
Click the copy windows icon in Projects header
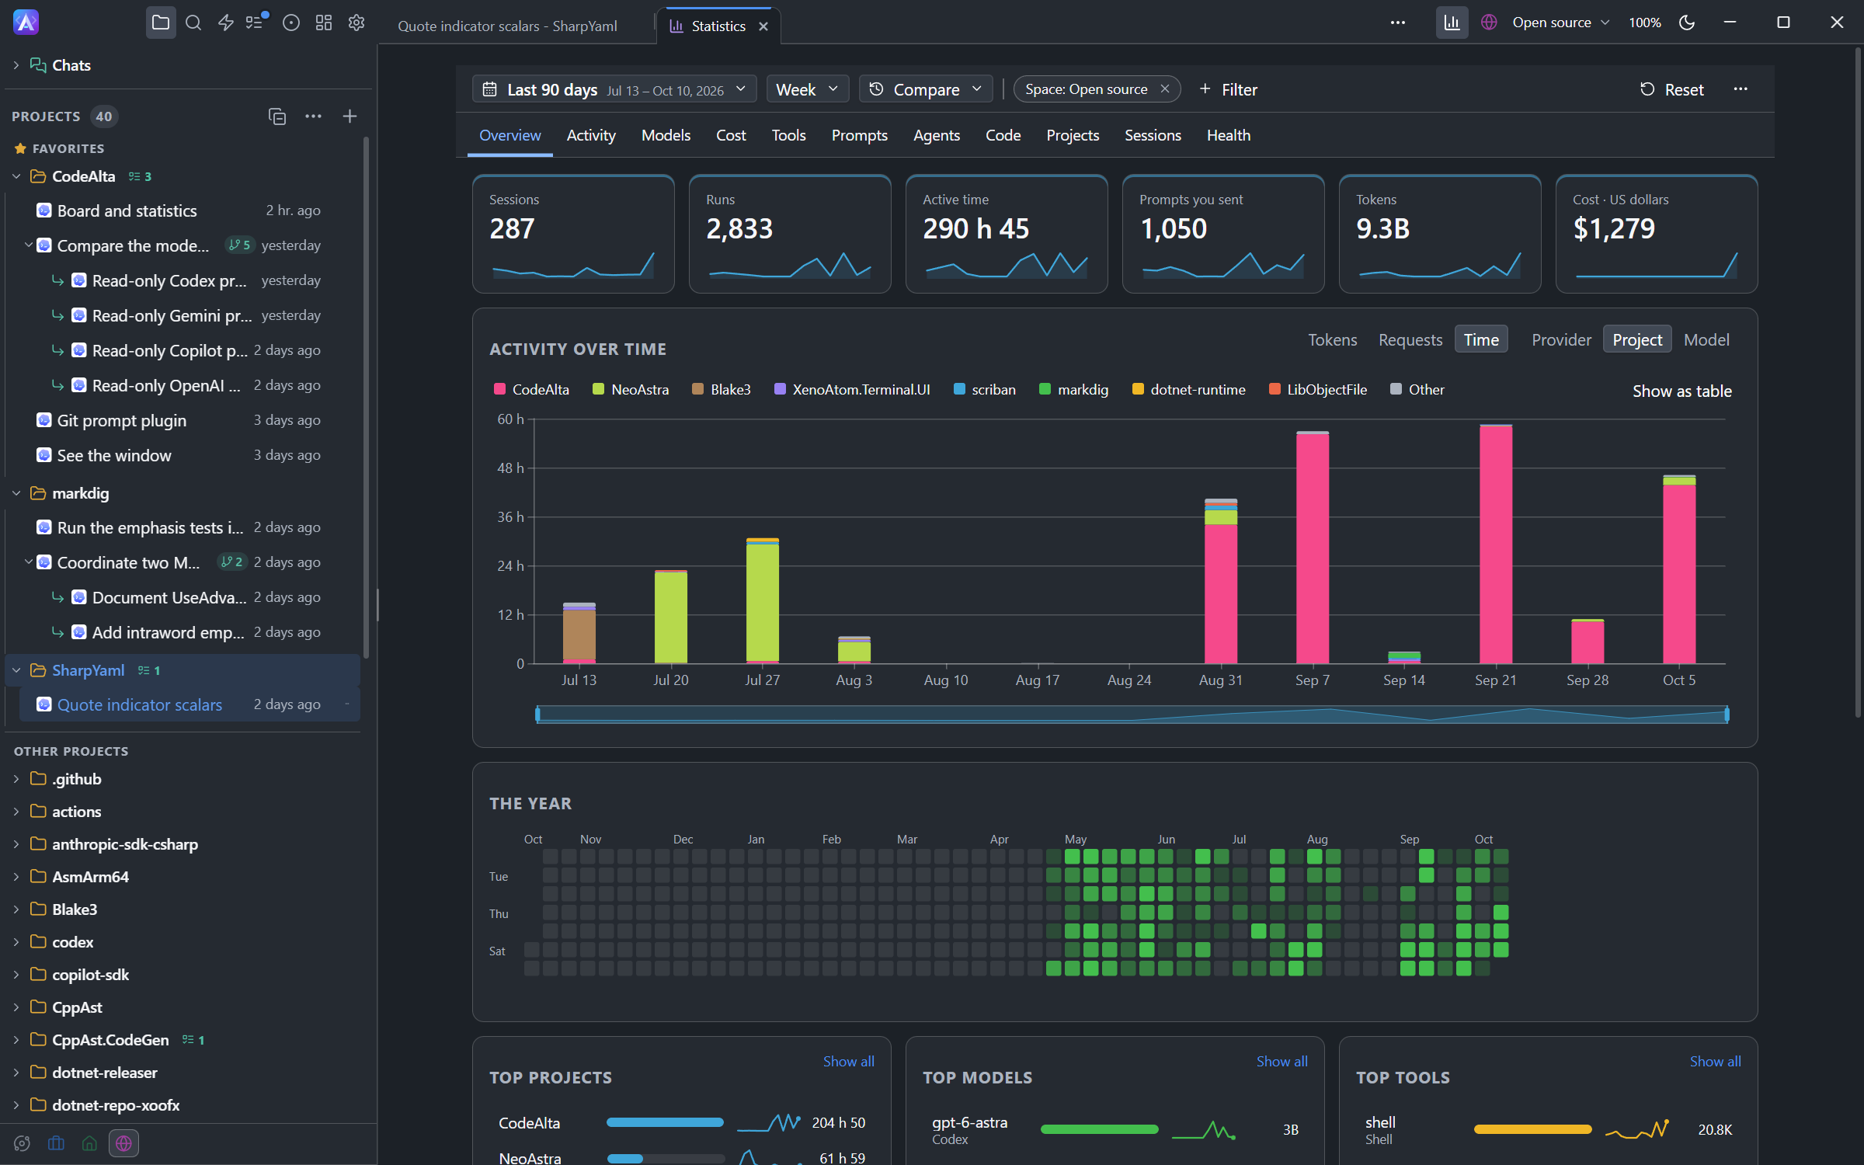277,116
